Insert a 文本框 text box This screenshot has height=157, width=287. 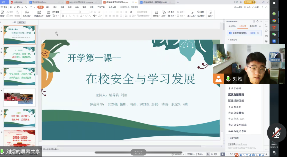coord(156,12)
